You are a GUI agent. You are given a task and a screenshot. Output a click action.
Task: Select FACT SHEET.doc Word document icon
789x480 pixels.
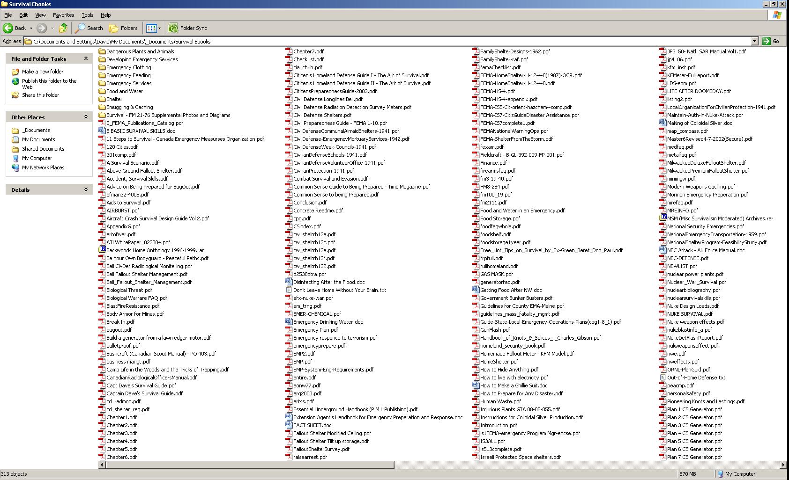point(289,425)
